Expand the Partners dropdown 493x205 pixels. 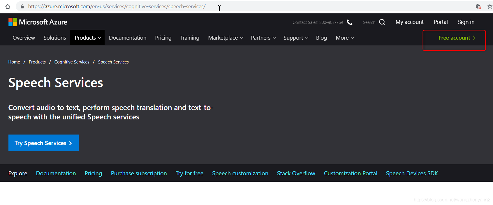[263, 38]
